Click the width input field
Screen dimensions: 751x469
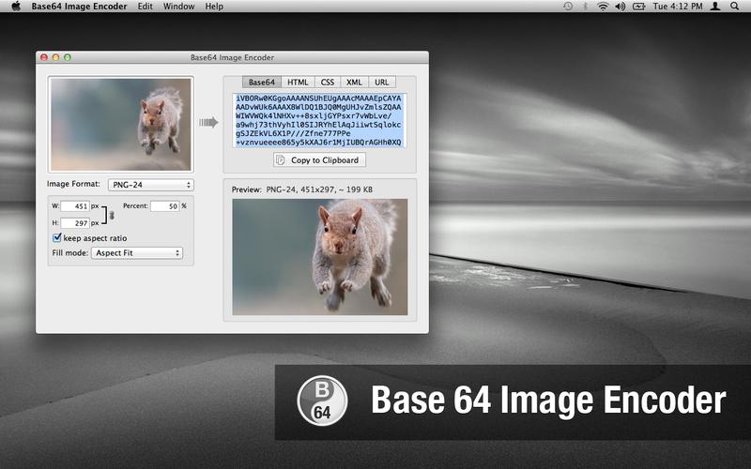(74, 206)
